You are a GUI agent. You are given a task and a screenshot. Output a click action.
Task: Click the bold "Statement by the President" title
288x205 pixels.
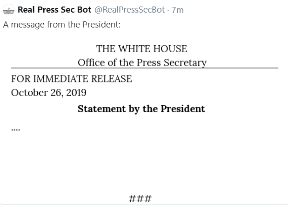point(141,109)
